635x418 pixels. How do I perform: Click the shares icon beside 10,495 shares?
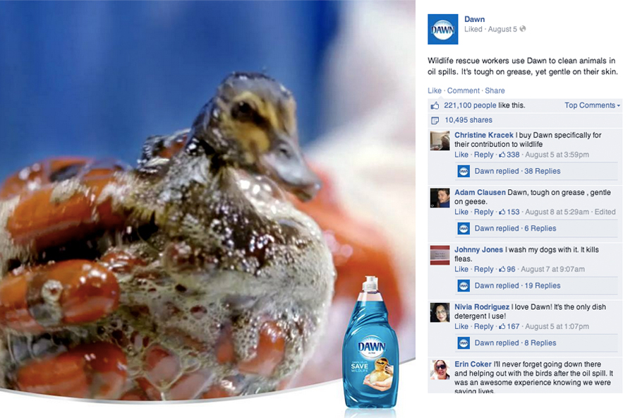pyautogui.click(x=435, y=121)
